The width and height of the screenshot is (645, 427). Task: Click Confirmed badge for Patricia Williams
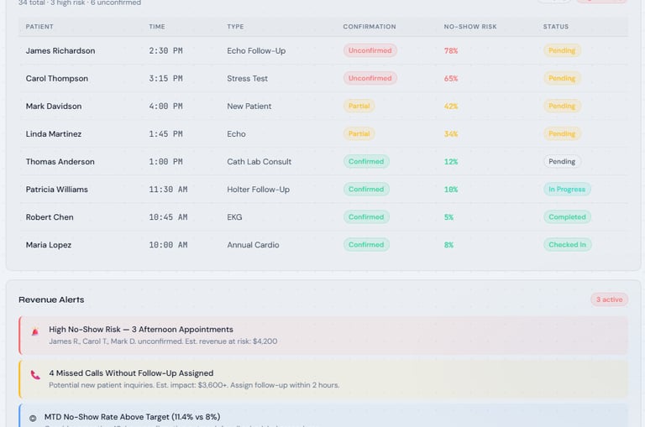pyautogui.click(x=366, y=189)
